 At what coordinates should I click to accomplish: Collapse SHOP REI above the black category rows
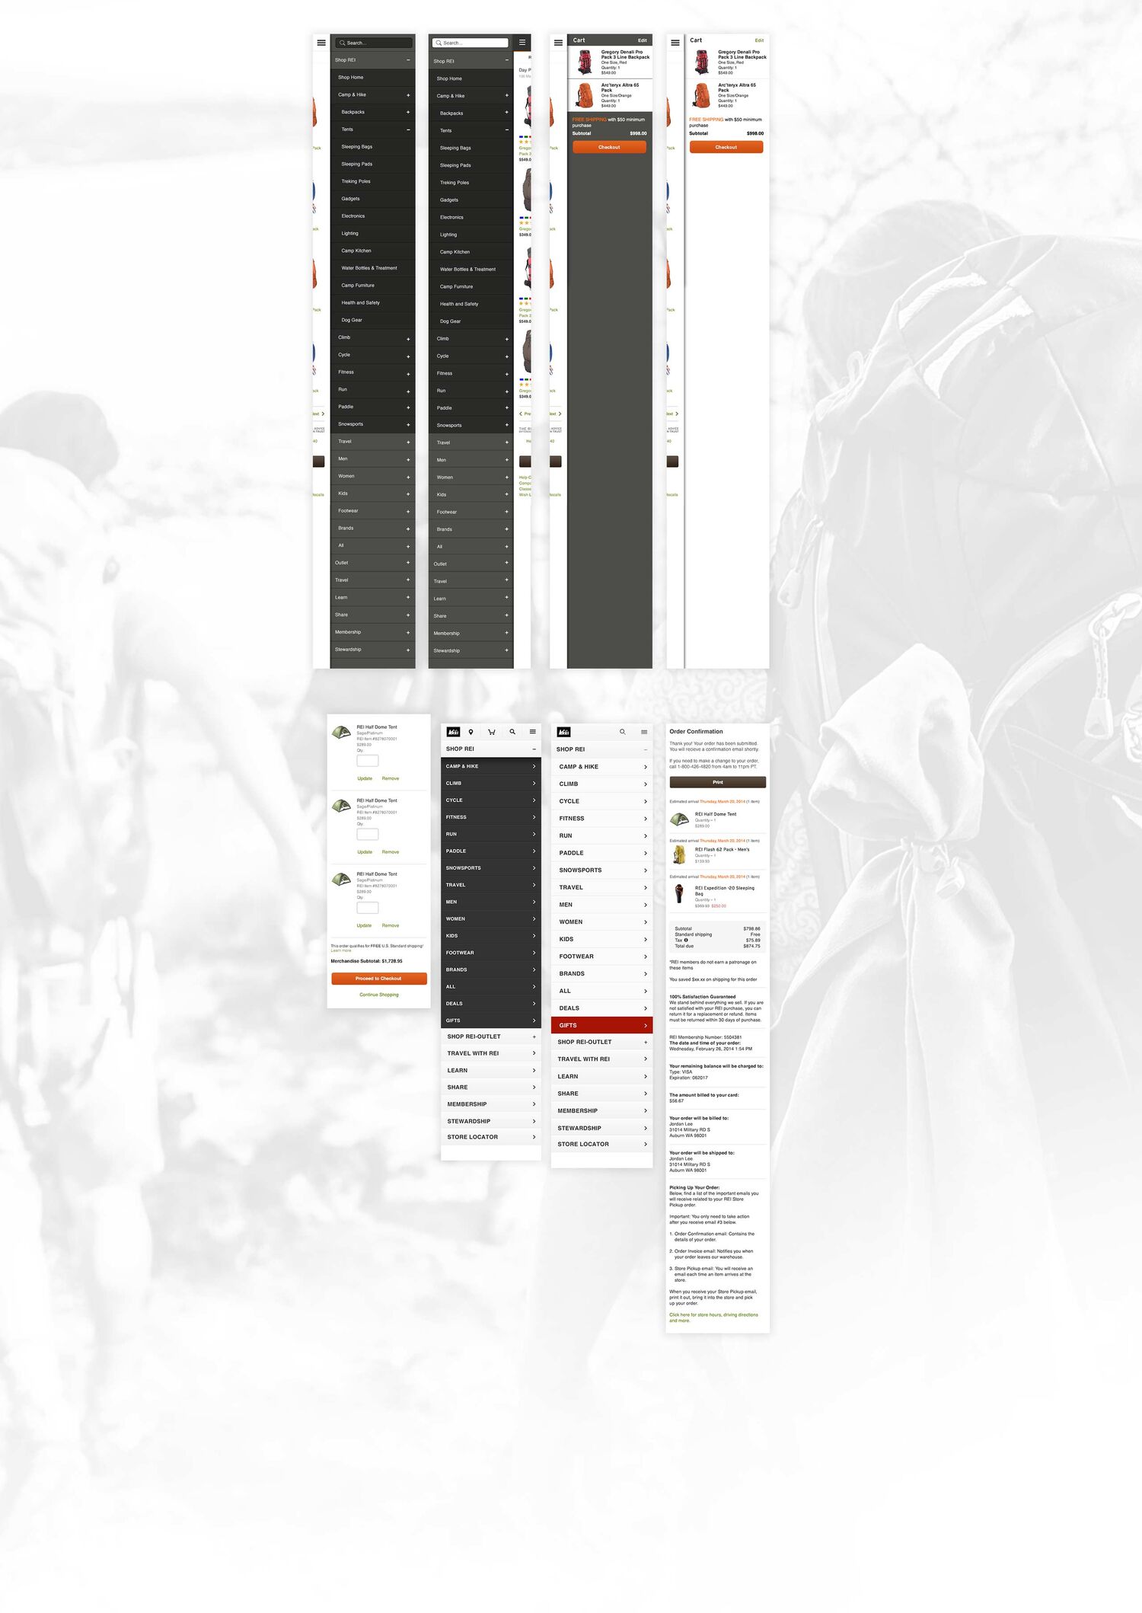coord(534,749)
